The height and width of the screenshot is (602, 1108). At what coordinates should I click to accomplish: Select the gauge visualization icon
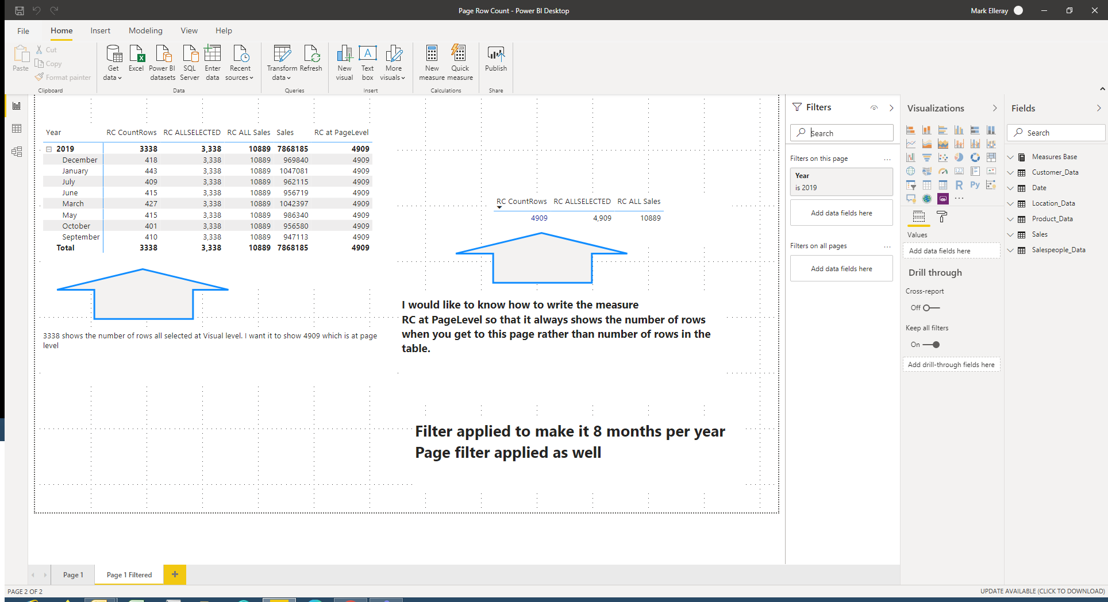point(942,171)
